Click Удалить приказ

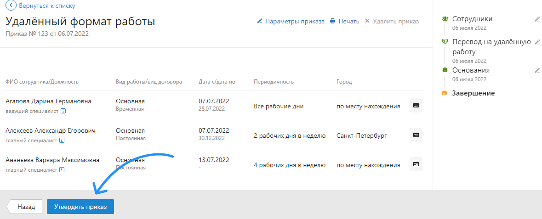[x=396, y=21]
